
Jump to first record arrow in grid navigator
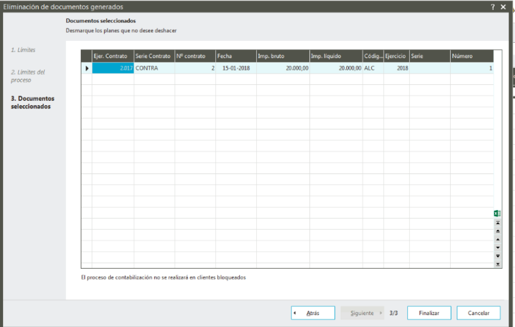click(x=498, y=223)
